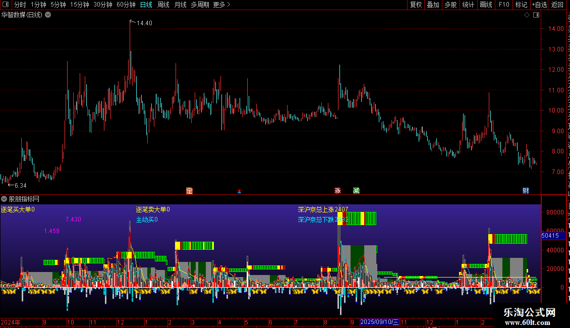570x328 pixels.
Task: Switch to 日线 daily chart
Action: (x=146, y=5)
